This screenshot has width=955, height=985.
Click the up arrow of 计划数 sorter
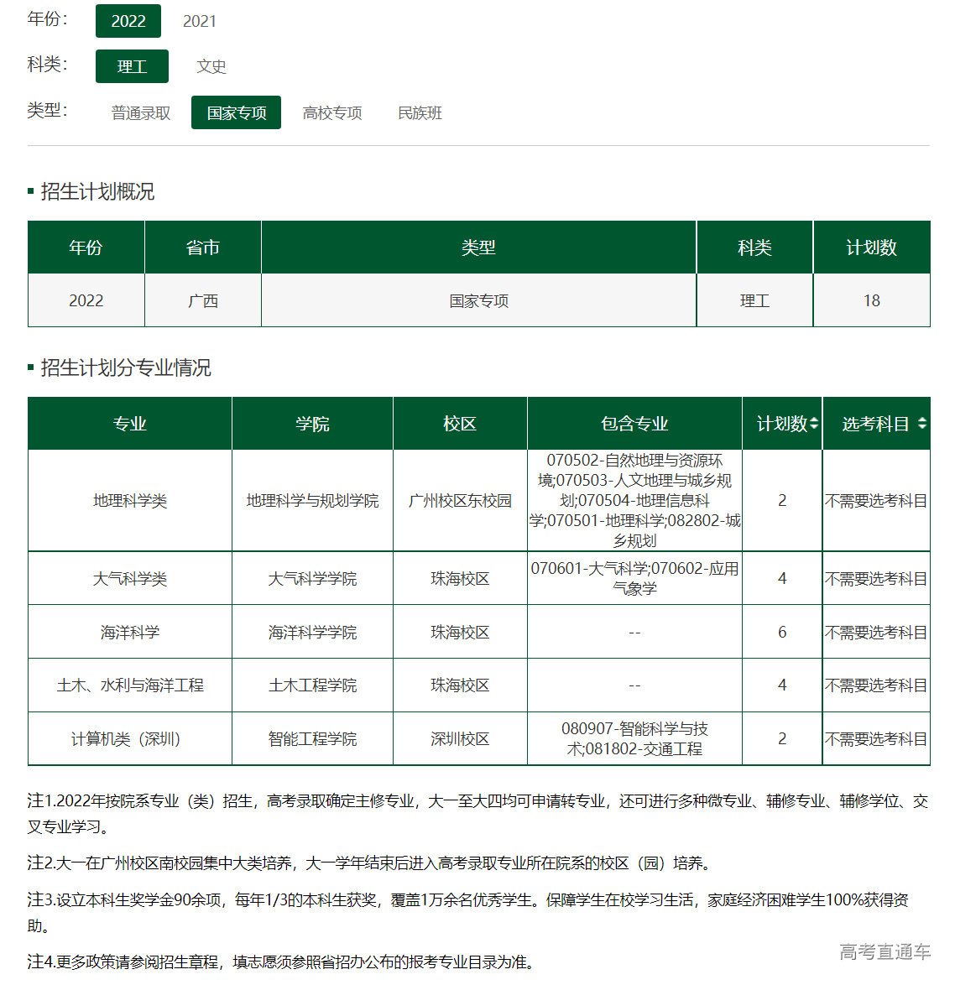click(815, 420)
